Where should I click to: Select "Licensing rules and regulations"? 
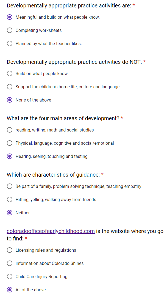(x=10, y=250)
